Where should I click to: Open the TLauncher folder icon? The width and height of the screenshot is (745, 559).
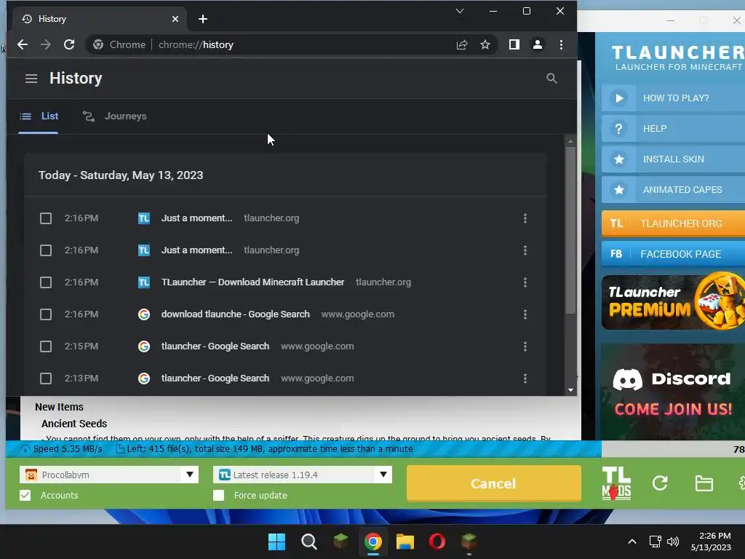(x=704, y=484)
